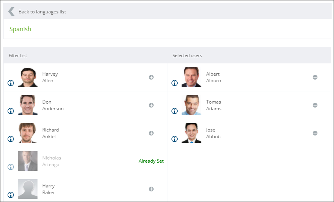334x202 pixels.
Task: Add Don Anderson using plus icon
Action: pyautogui.click(x=151, y=105)
